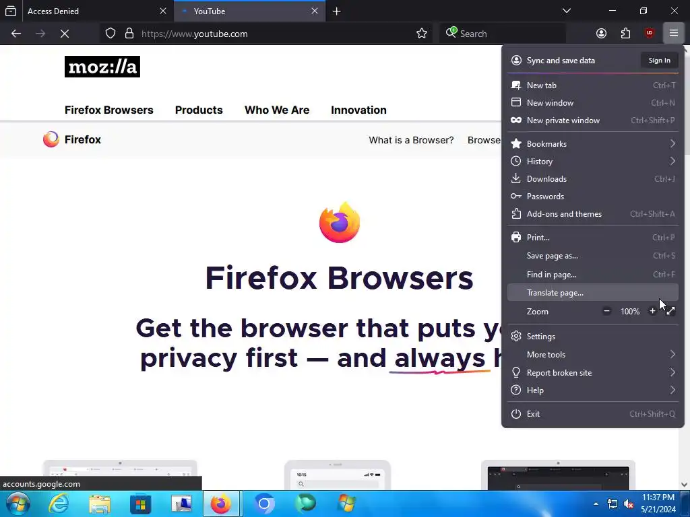
Task: Click the volume muted tray icon
Action: click(629, 504)
